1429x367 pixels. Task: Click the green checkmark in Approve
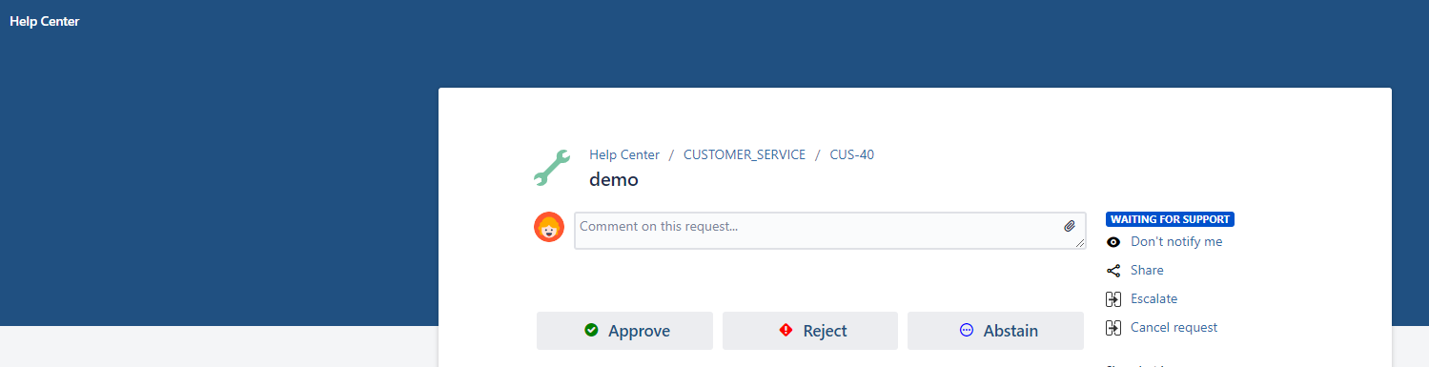[x=591, y=330]
